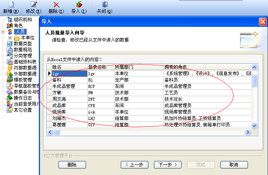268x175 pixels.
Task: Select 操作日志 in the tree
Action: (23, 98)
